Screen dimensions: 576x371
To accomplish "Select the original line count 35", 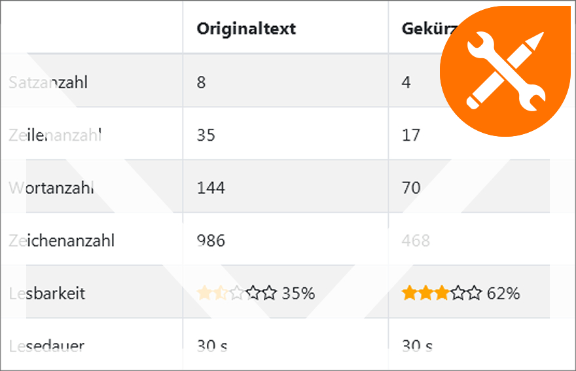I will tap(206, 135).
